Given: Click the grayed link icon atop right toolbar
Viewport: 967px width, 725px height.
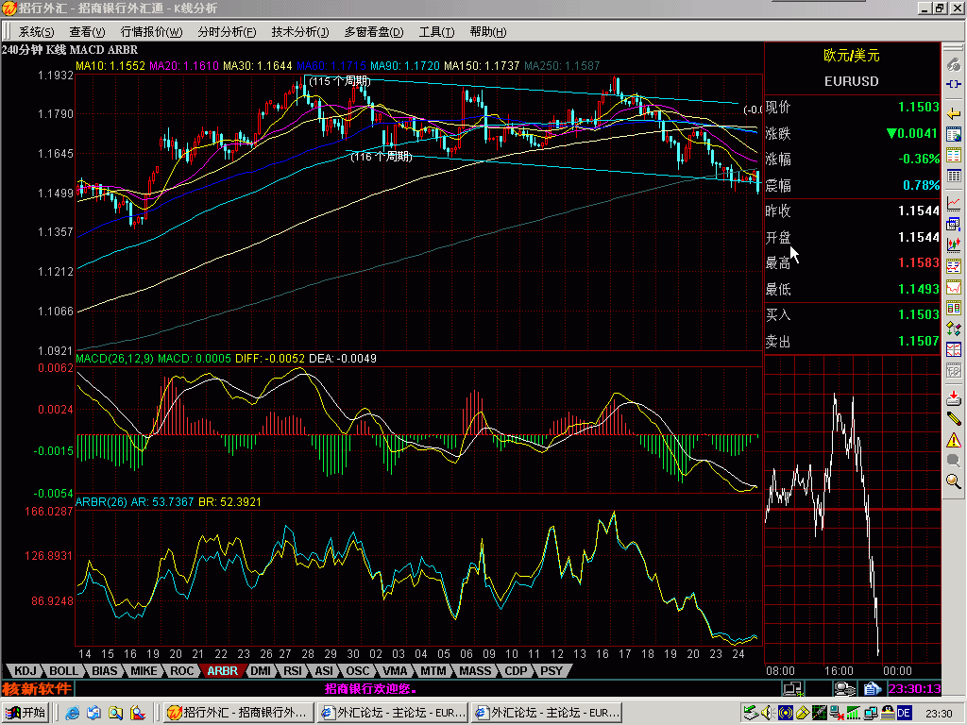Looking at the screenshot, I should click(x=954, y=64).
